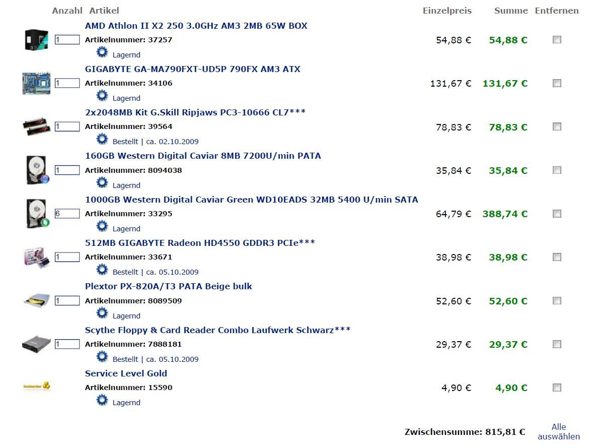Click the Radeon HD4550 graphics card thumbnail
The height and width of the screenshot is (448, 590).
[36, 258]
